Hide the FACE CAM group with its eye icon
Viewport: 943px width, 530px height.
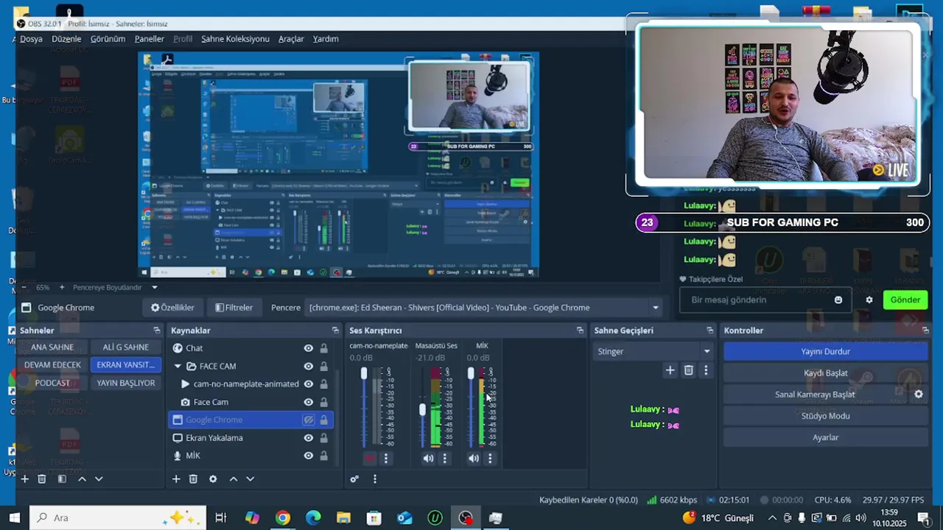(309, 366)
